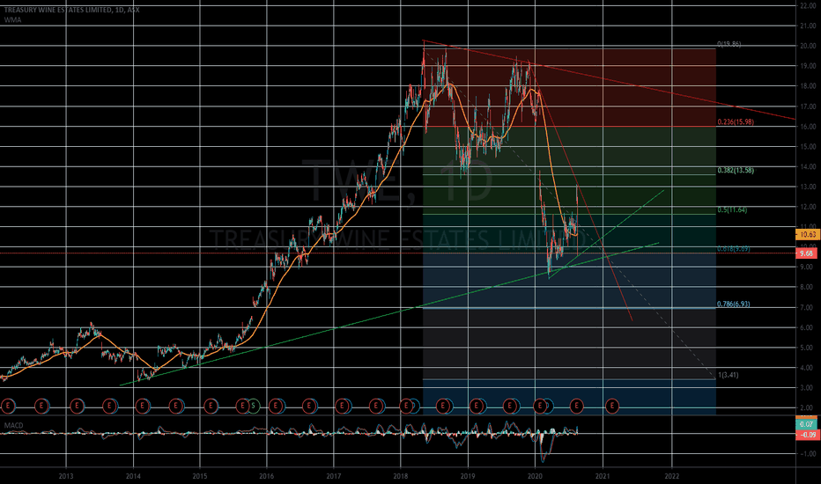Select the 2016 year label
Screen dimensions: 821x484
[x=267, y=476]
